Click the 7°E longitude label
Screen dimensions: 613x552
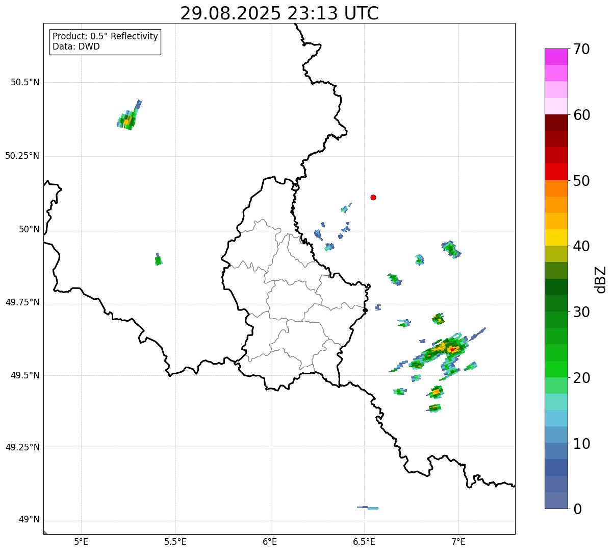point(458,541)
